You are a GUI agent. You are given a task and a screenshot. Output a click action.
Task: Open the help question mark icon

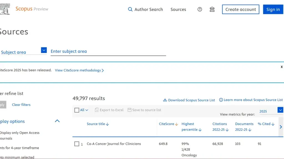click(200, 9)
